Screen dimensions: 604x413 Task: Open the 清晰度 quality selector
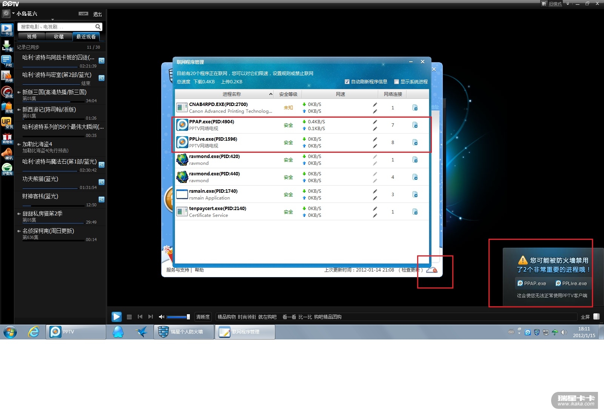(203, 317)
